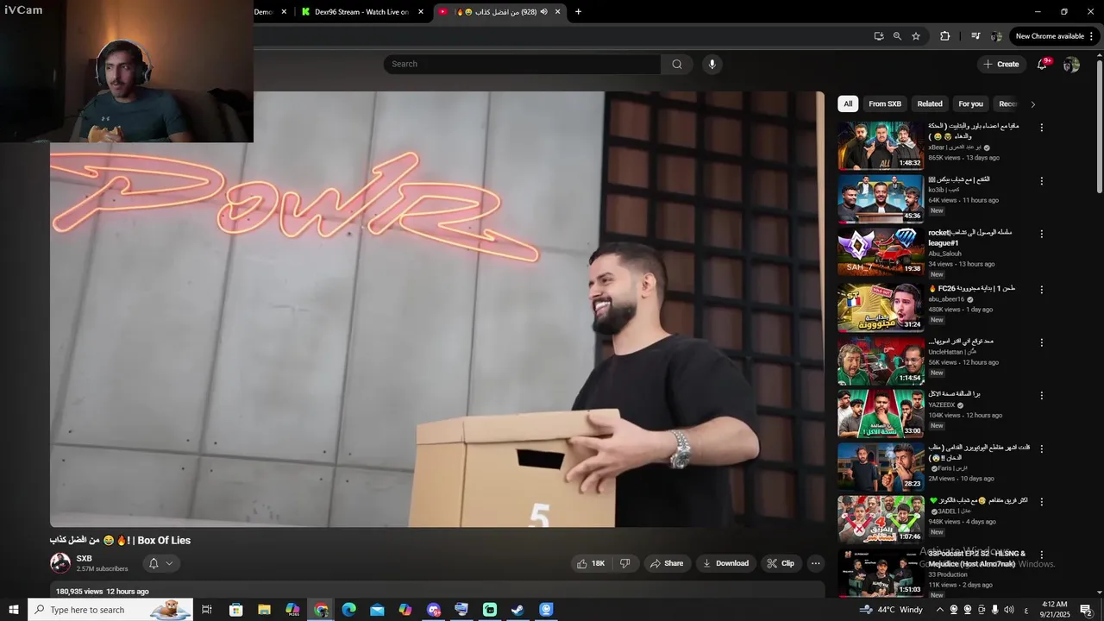Viewport: 1104px width, 621px height.
Task: Like the video with 18K thumbs up
Action: pos(591,563)
